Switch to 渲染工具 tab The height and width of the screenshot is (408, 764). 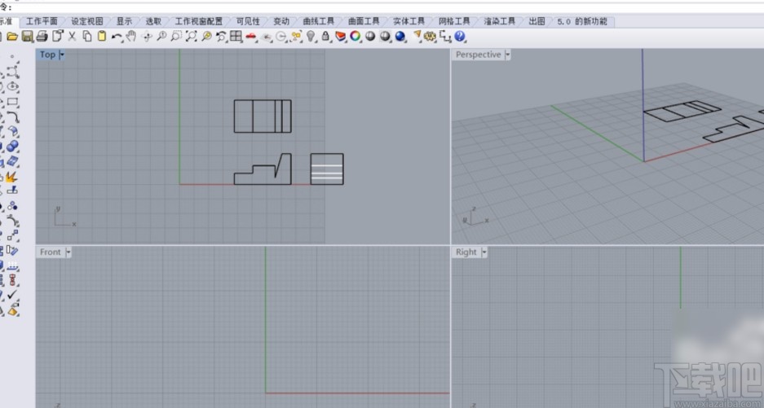[500, 21]
